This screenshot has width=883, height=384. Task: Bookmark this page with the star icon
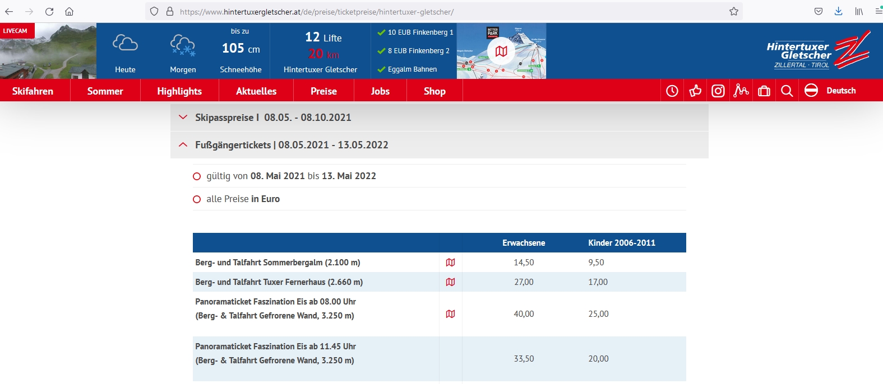[733, 11]
